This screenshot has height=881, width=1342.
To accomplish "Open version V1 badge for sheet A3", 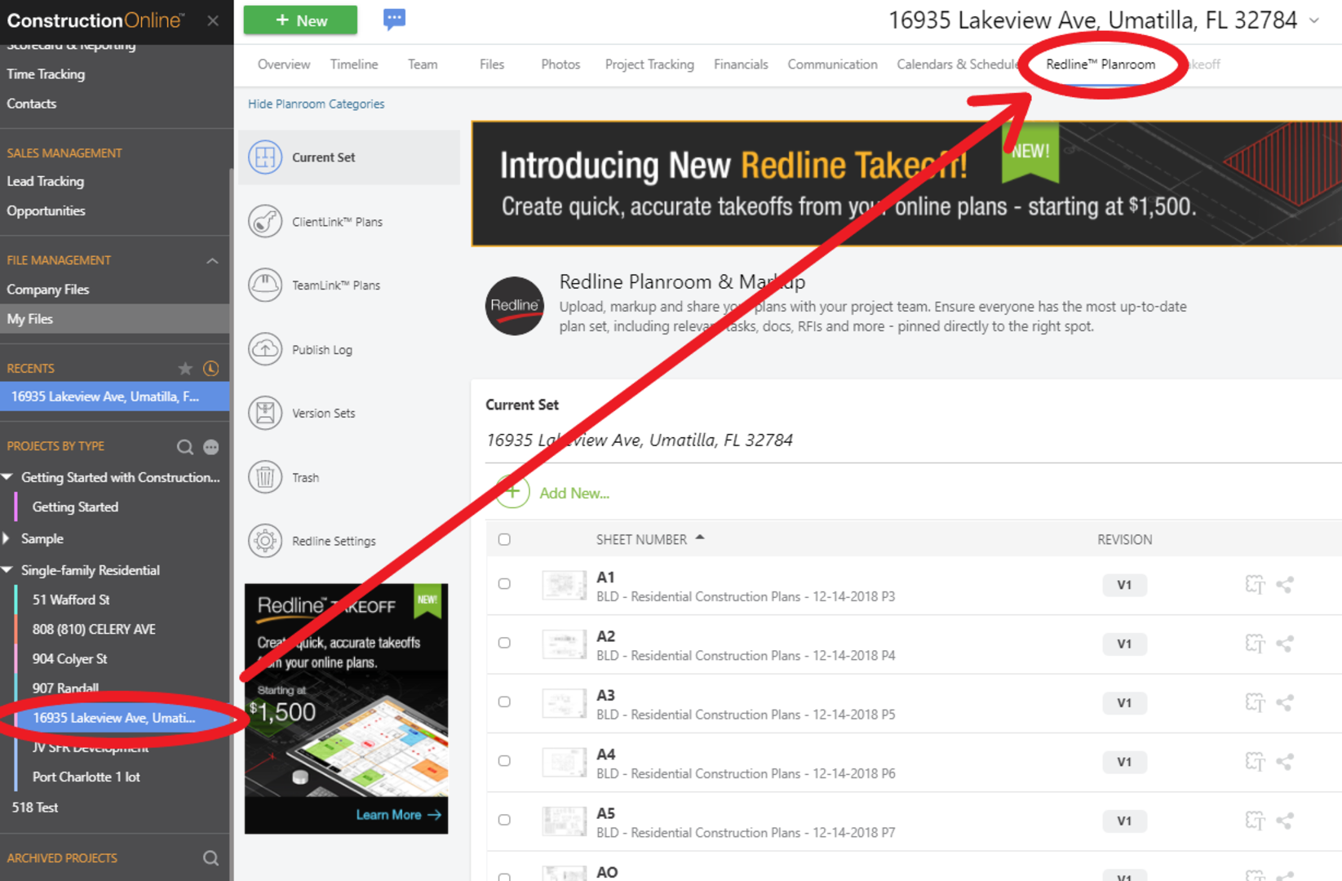I will tap(1124, 703).
